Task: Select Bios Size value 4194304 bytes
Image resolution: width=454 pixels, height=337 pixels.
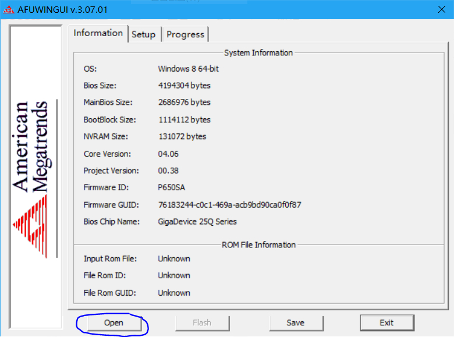Action: (184, 86)
